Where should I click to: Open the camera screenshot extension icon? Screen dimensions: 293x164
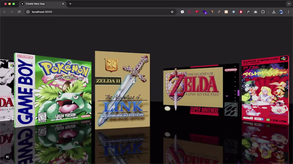[x=255, y=12]
